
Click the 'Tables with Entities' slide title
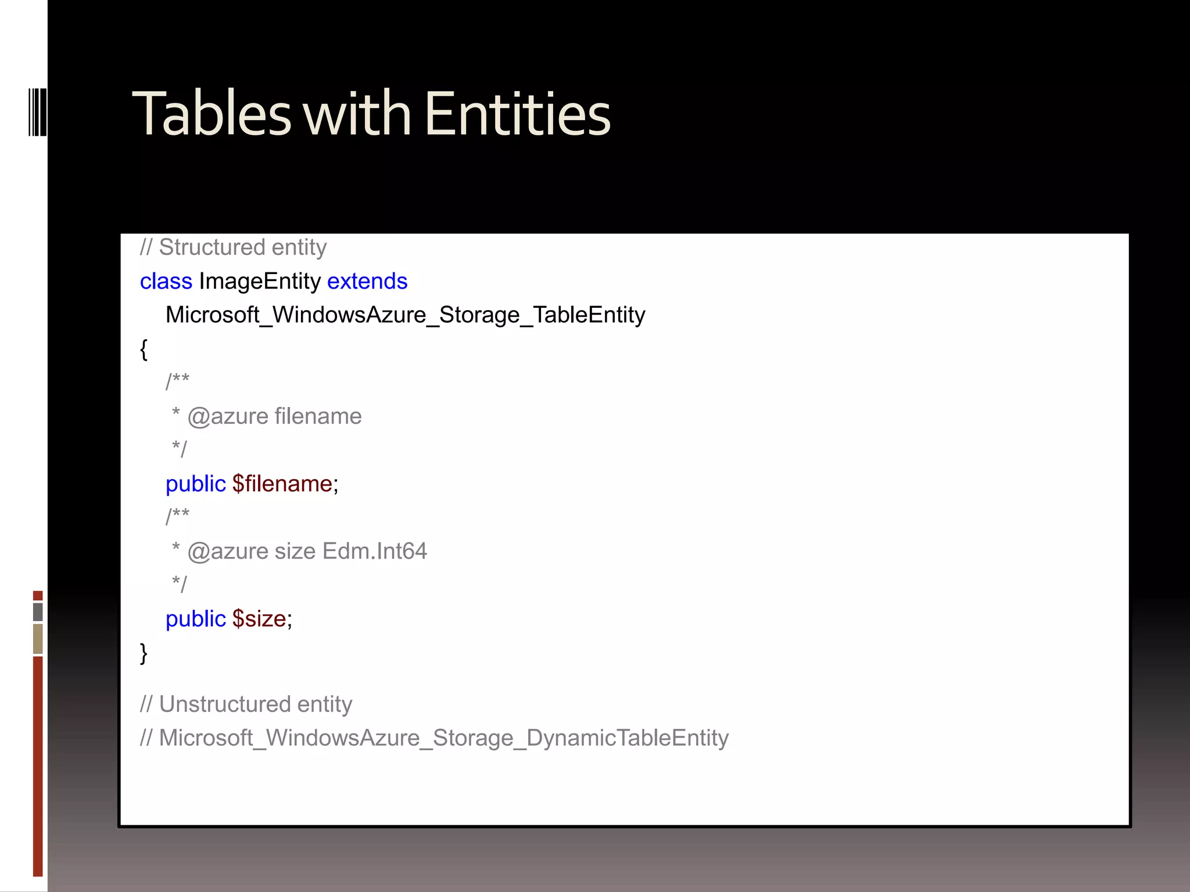tap(371, 114)
